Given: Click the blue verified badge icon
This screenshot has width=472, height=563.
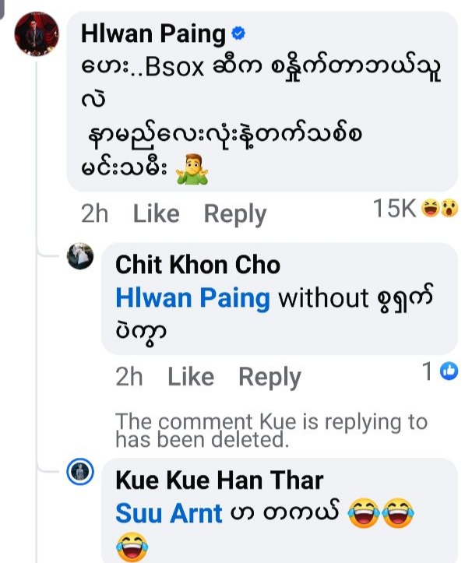Looking at the screenshot, I should pyautogui.click(x=239, y=33).
